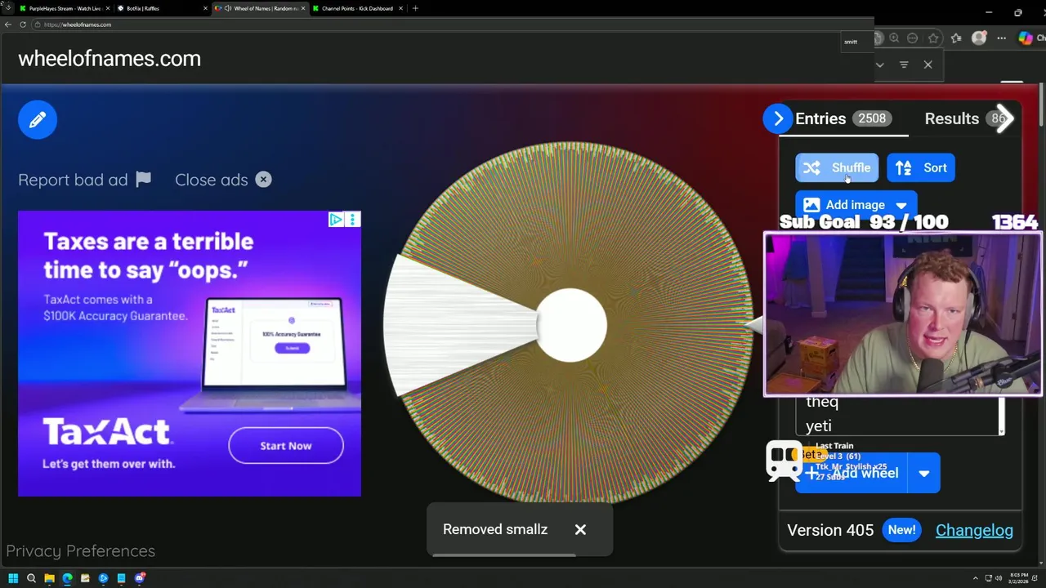Bookmark this page with star icon
Viewport: 1046px width, 588px height.
point(933,38)
